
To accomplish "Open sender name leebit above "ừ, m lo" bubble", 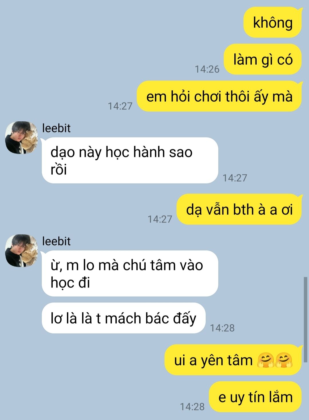I will pyautogui.click(x=56, y=241).
